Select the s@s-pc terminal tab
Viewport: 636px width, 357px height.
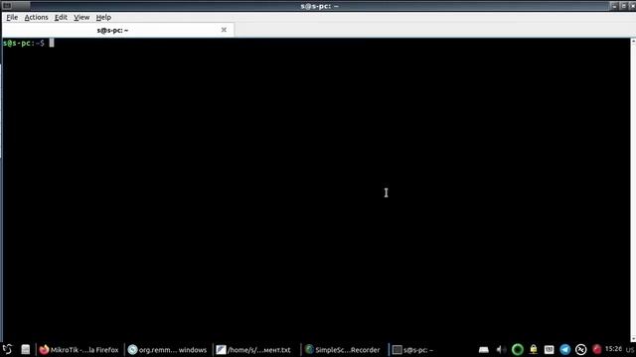point(117,30)
